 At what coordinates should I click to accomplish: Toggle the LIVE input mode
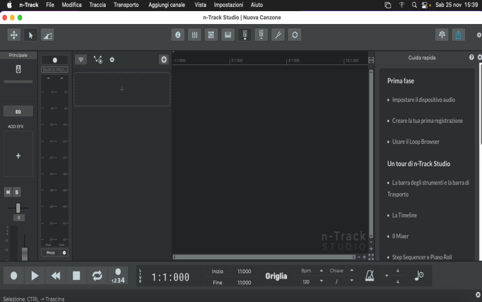click(x=140, y=276)
